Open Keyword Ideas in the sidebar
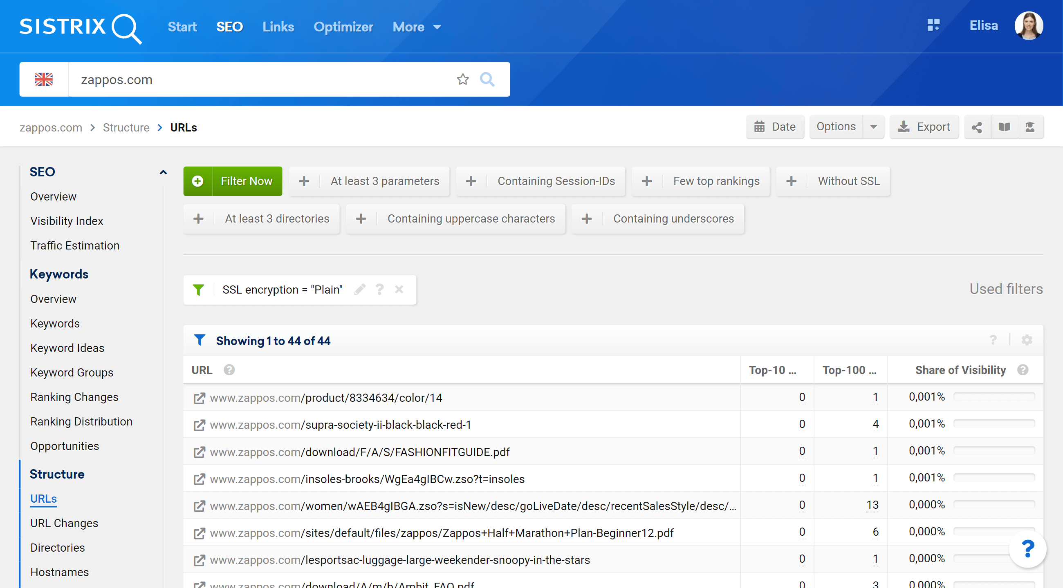 coord(67,348)
